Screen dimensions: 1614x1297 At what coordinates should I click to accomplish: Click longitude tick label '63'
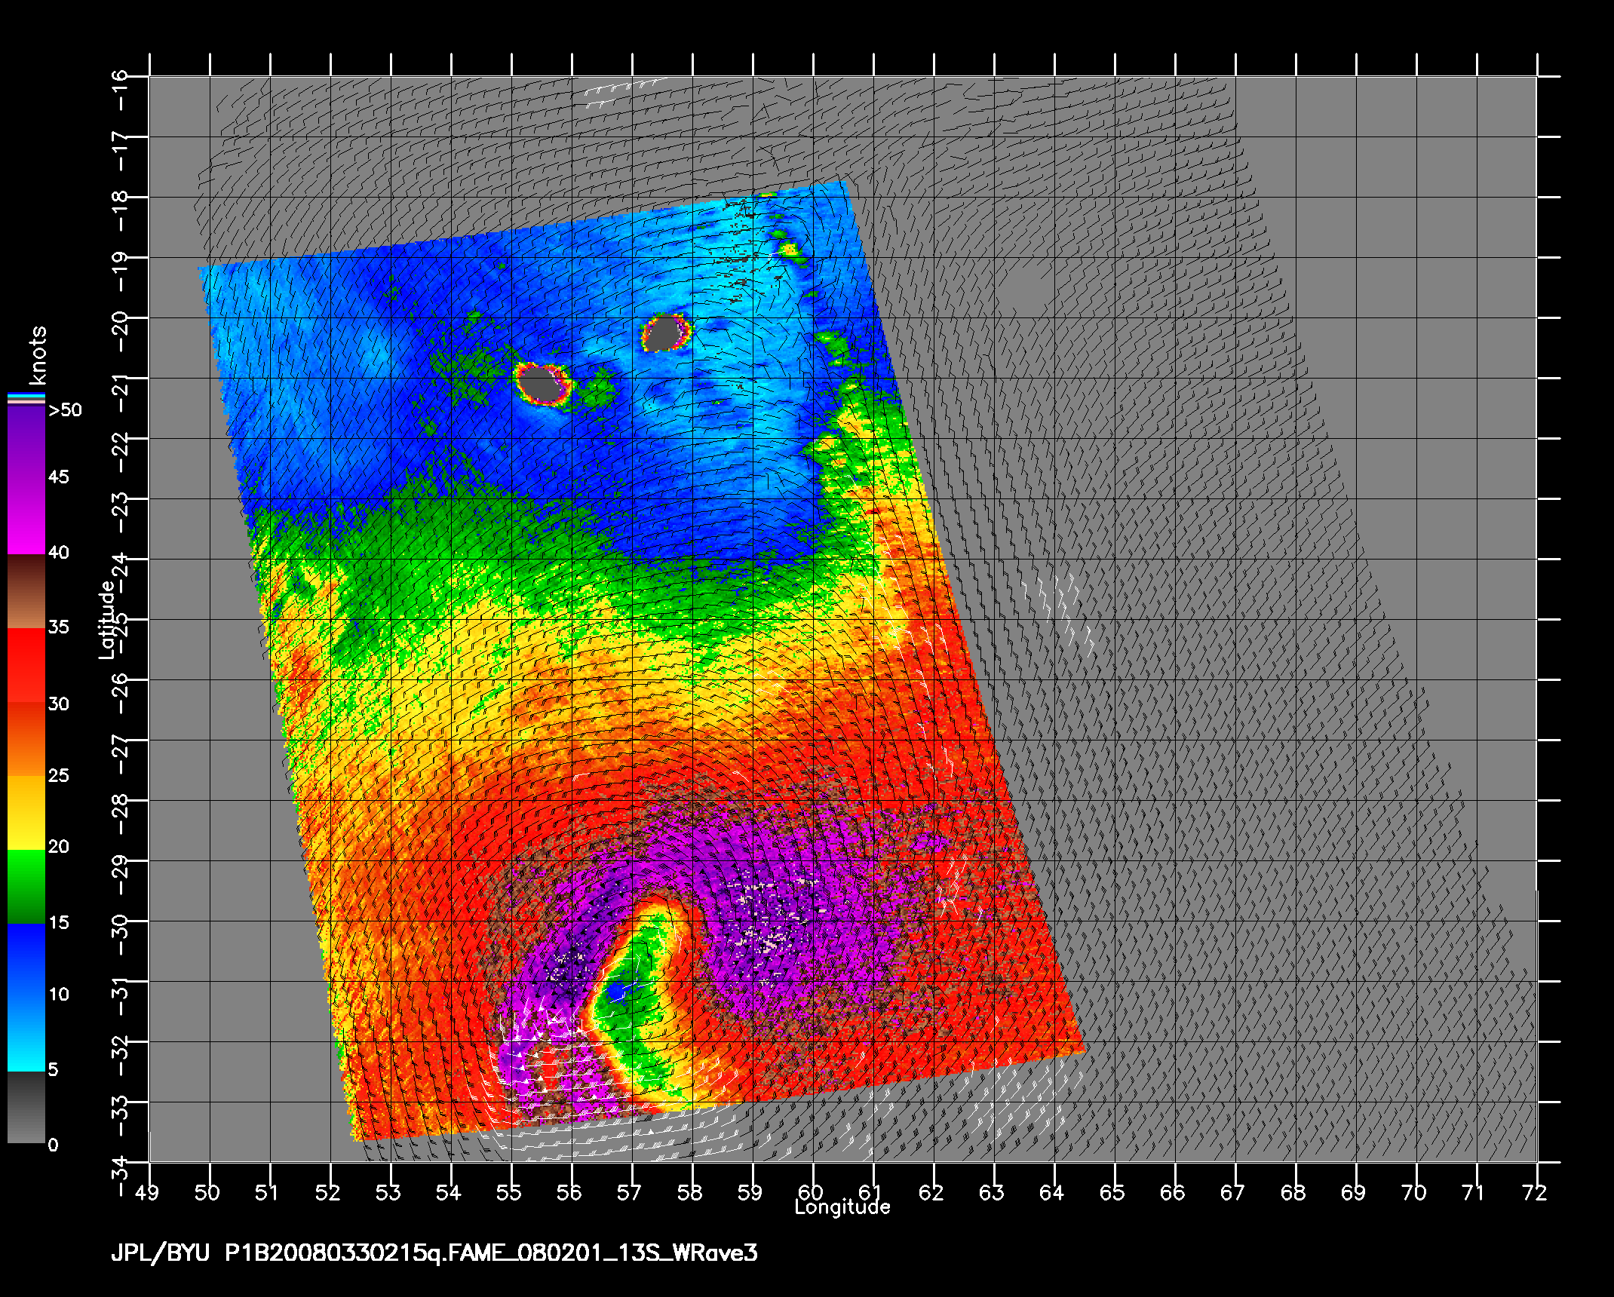tap(993, 1192)
